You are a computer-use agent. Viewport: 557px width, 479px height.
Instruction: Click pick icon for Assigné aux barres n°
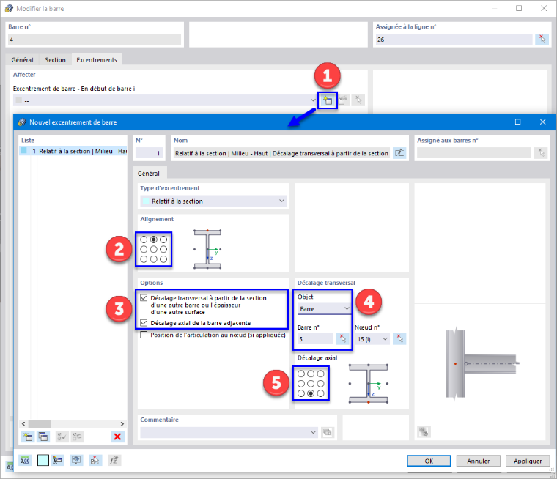coord(541,153)
